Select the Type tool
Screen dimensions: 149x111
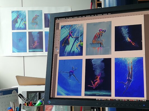(x=58, y=44)
